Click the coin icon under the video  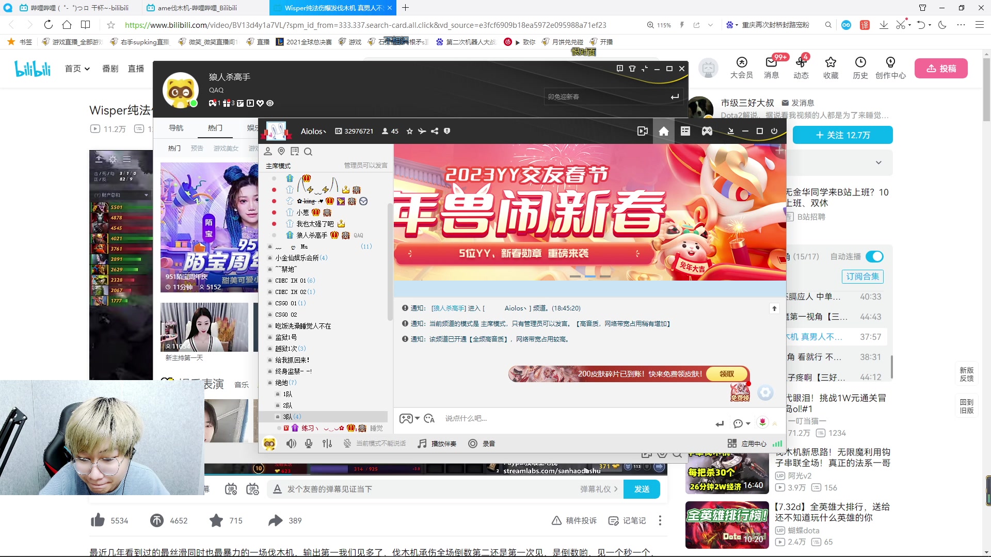pyautogui.click(x=157, y=520)
